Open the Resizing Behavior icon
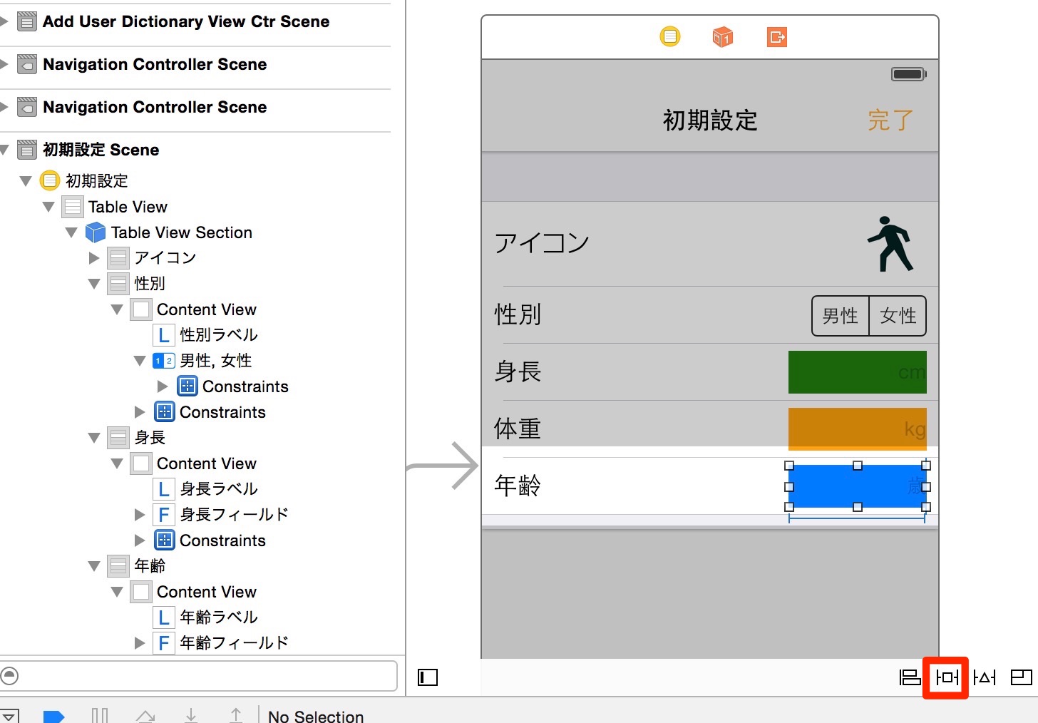The width and height of the screenshot is (1038, 723). 1022,677
